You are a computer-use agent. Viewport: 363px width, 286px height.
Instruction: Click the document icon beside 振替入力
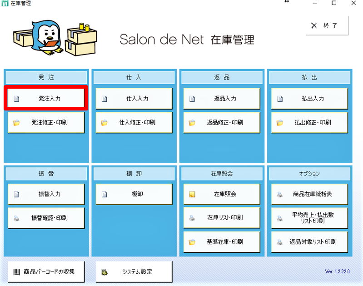(x=16, y=194)
